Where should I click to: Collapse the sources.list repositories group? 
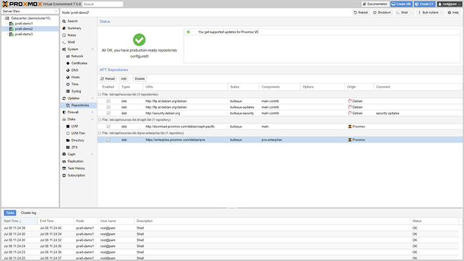pyautogui.click(x=100, y=94)
